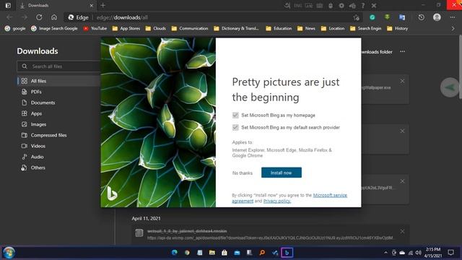462x260 pixels.
Task: Open Edge Settings and more menu
Action: pos(453,17)
